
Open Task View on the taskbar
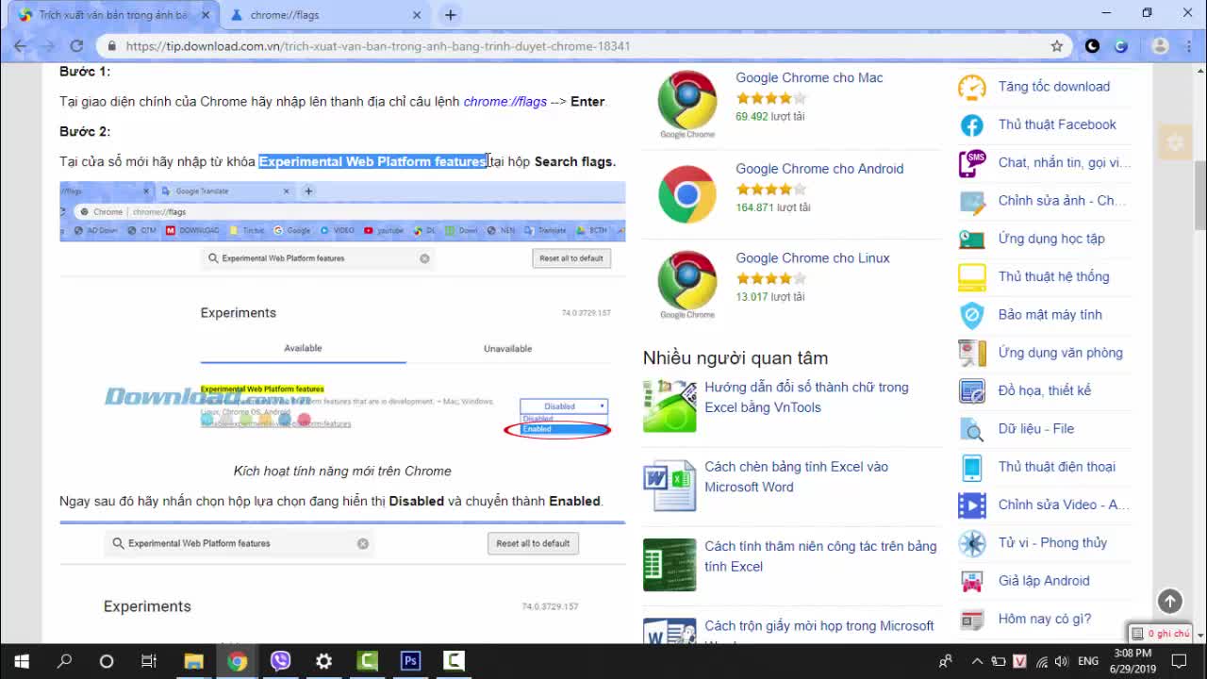[x=148, y=661]
